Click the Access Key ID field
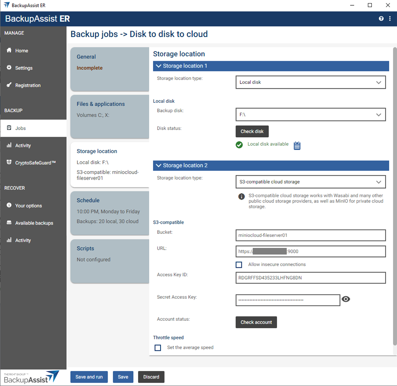 [x=311, y=278]
